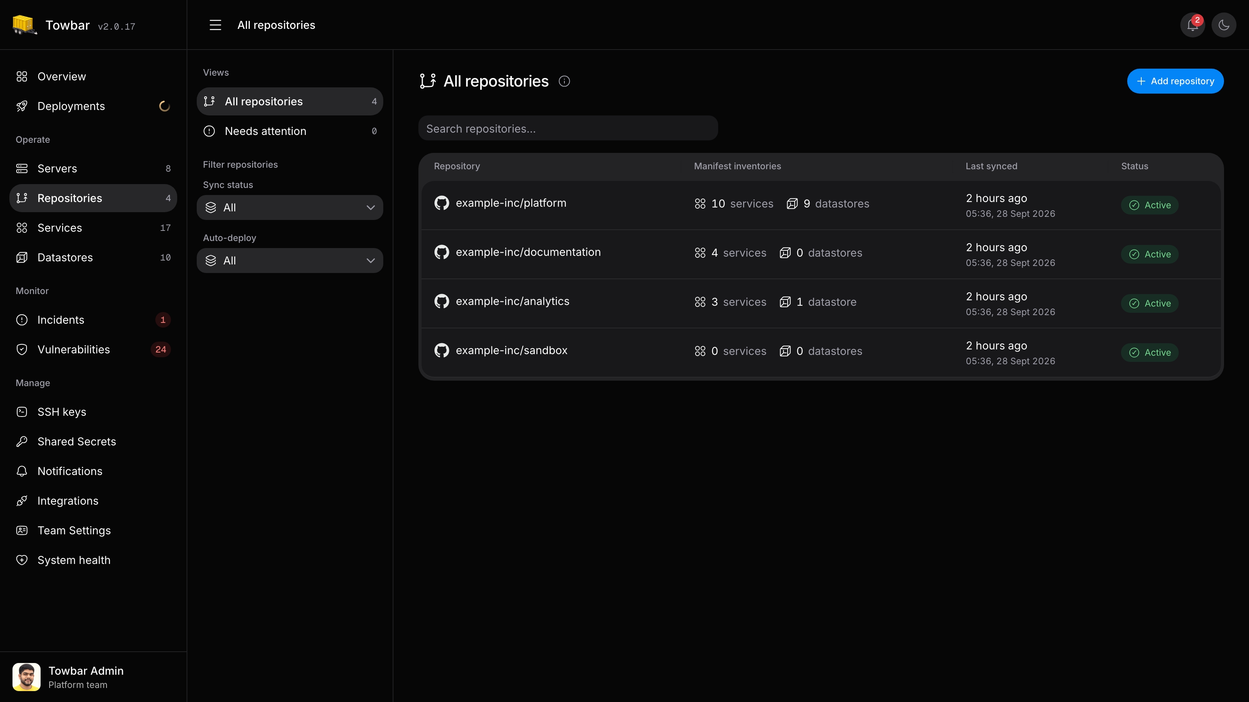Focus the Search repositories field
The height and width of the screenshot is (702, 1249).
(x=568, y=128)
